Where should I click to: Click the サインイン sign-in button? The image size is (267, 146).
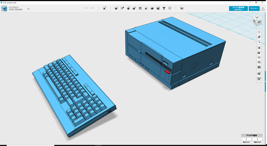[x=254, y=8]
